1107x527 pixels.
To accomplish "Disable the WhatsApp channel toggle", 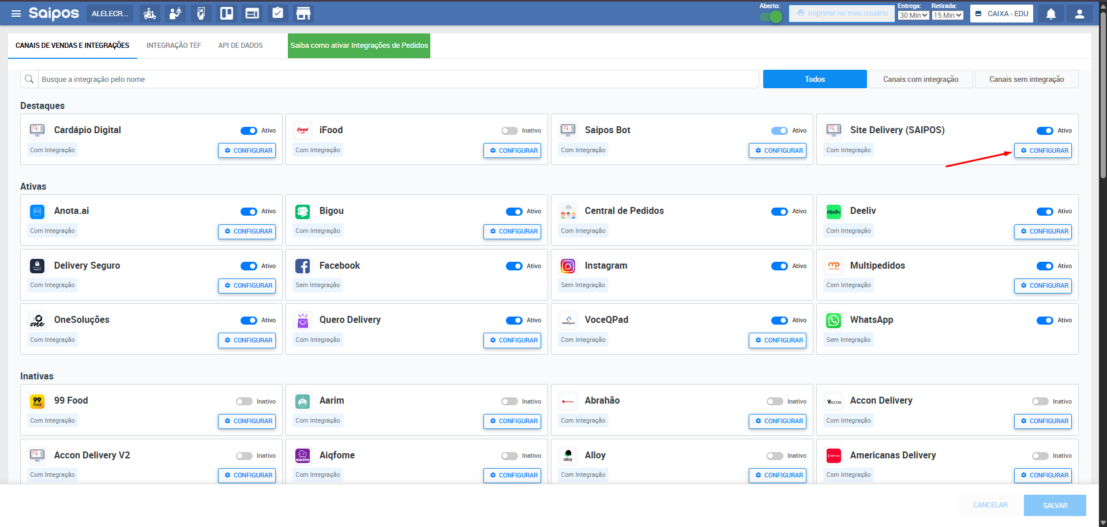I will [x=1045, y=321].
